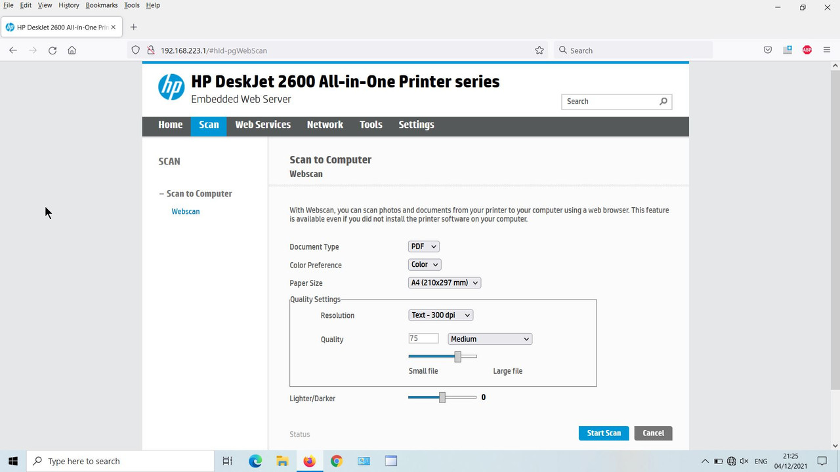Open the Tools tab
This screenshot has width=840, height=472.
[x=371, y=125]
